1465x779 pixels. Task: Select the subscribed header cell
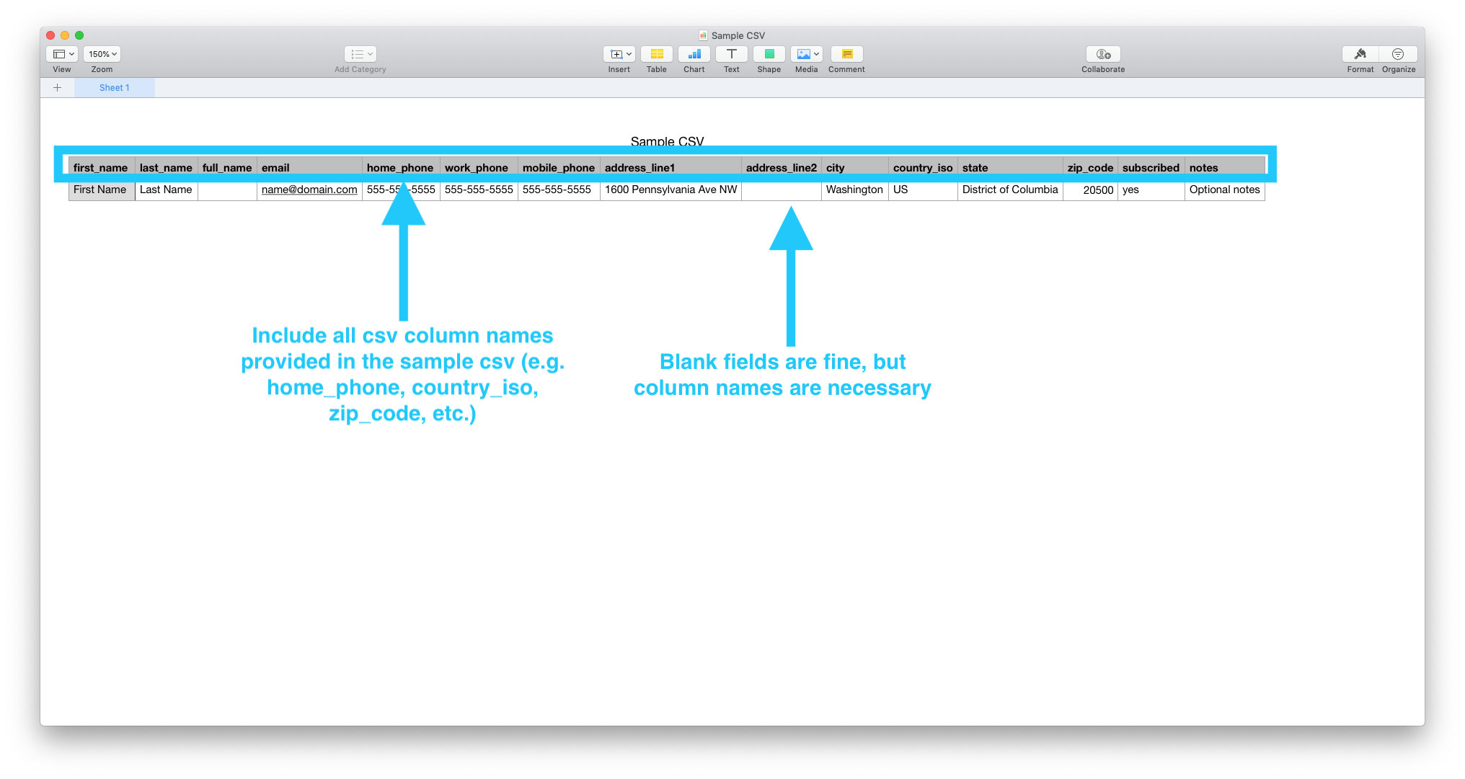(x=1151, y=167)
